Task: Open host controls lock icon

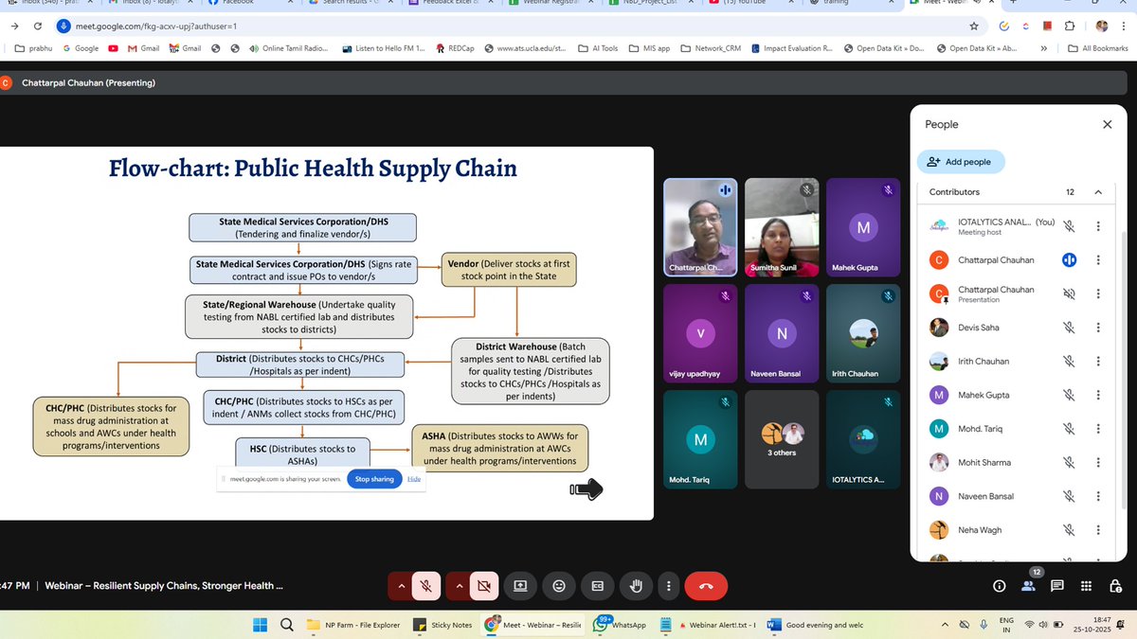Action: [x=1115, y=586]
